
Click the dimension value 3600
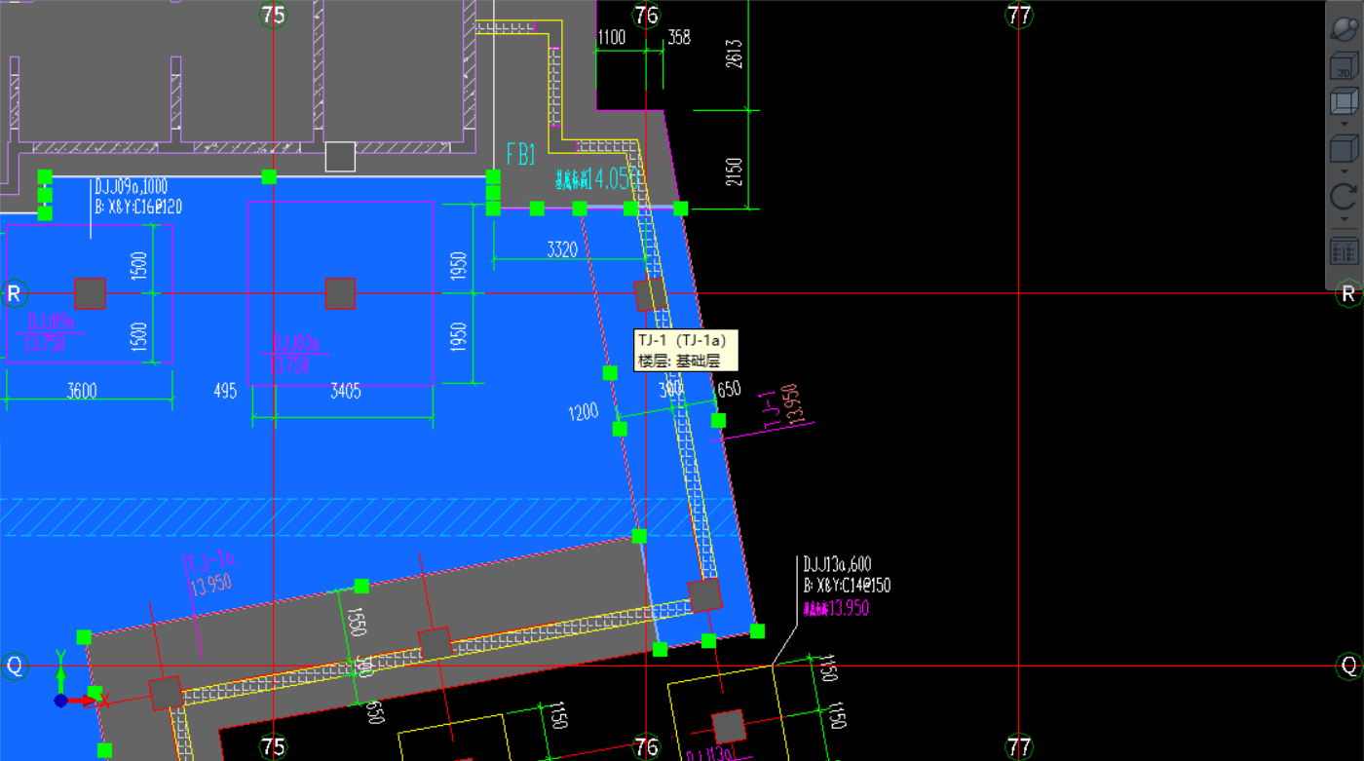pos(82,391)
